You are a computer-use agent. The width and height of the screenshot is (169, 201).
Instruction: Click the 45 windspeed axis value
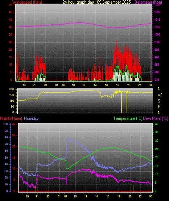10,12
